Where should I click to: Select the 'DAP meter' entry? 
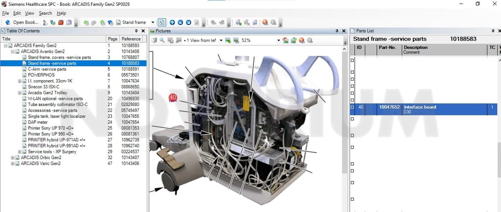coord(38,122)
